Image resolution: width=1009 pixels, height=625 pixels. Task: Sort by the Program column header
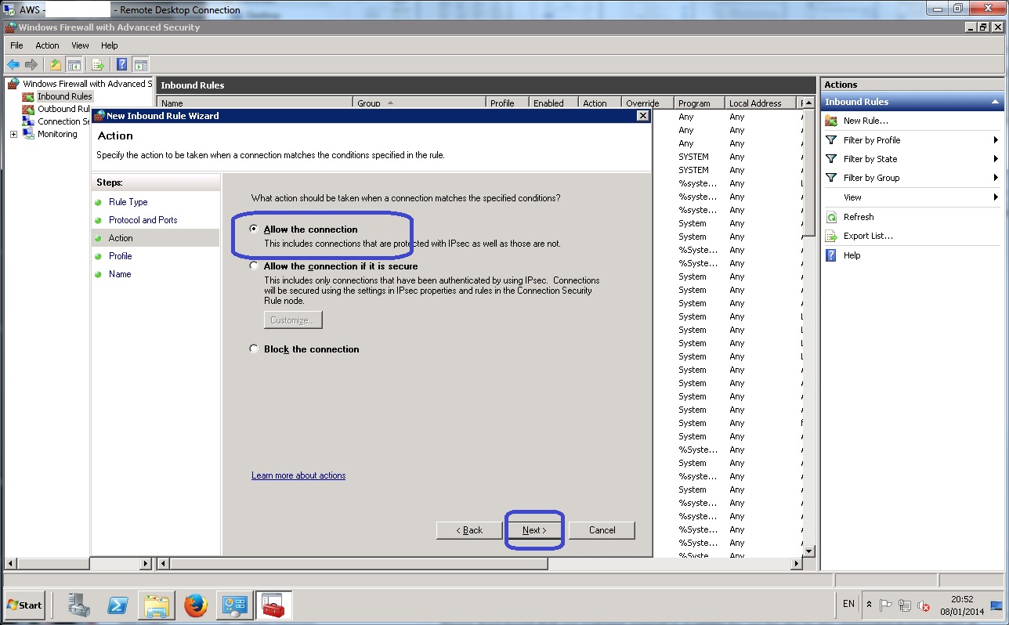tap(698, 103)
